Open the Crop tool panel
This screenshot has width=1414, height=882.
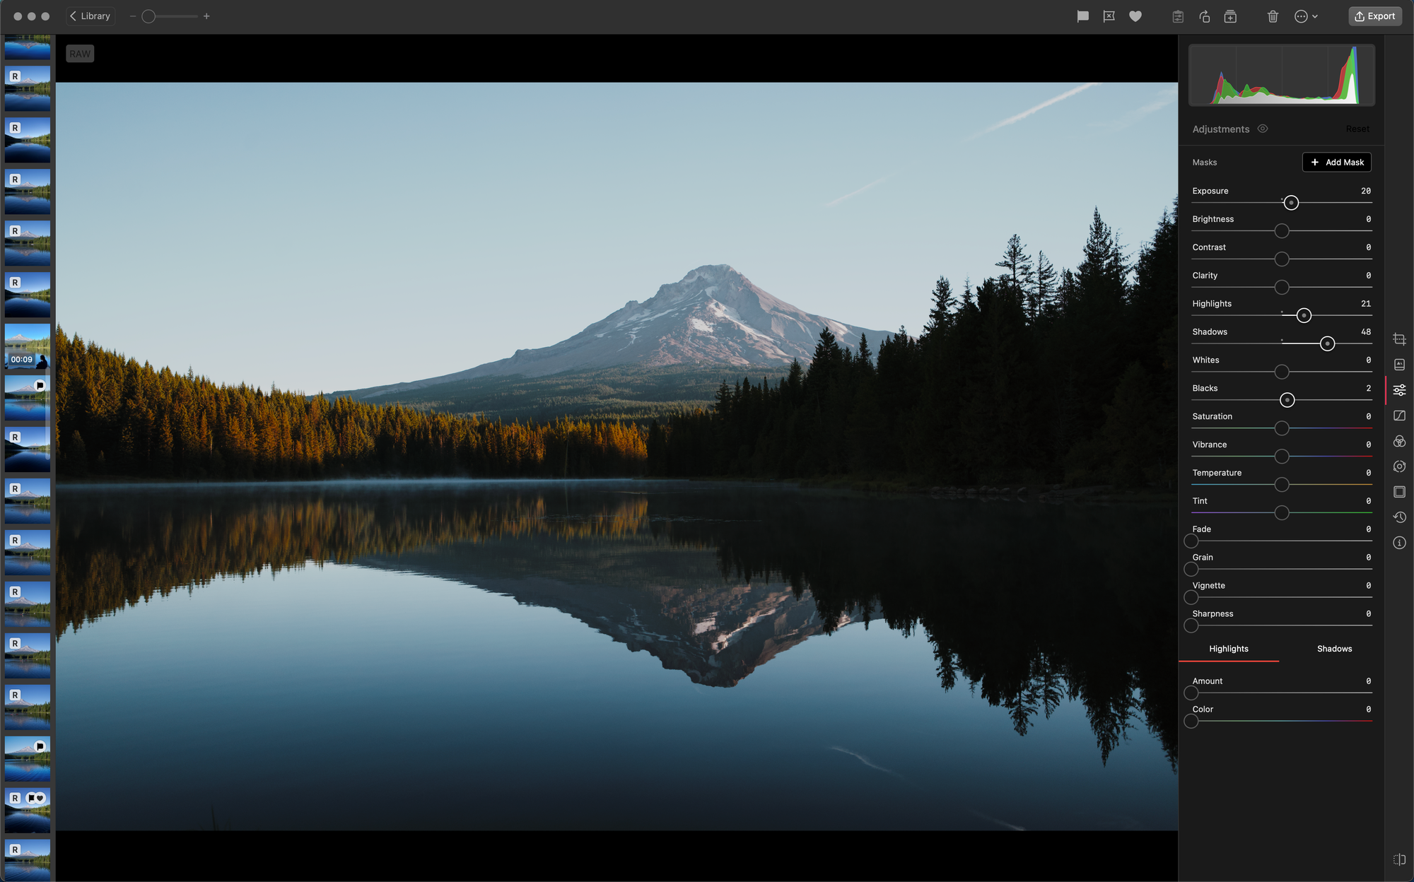[x=1399, y=339]
